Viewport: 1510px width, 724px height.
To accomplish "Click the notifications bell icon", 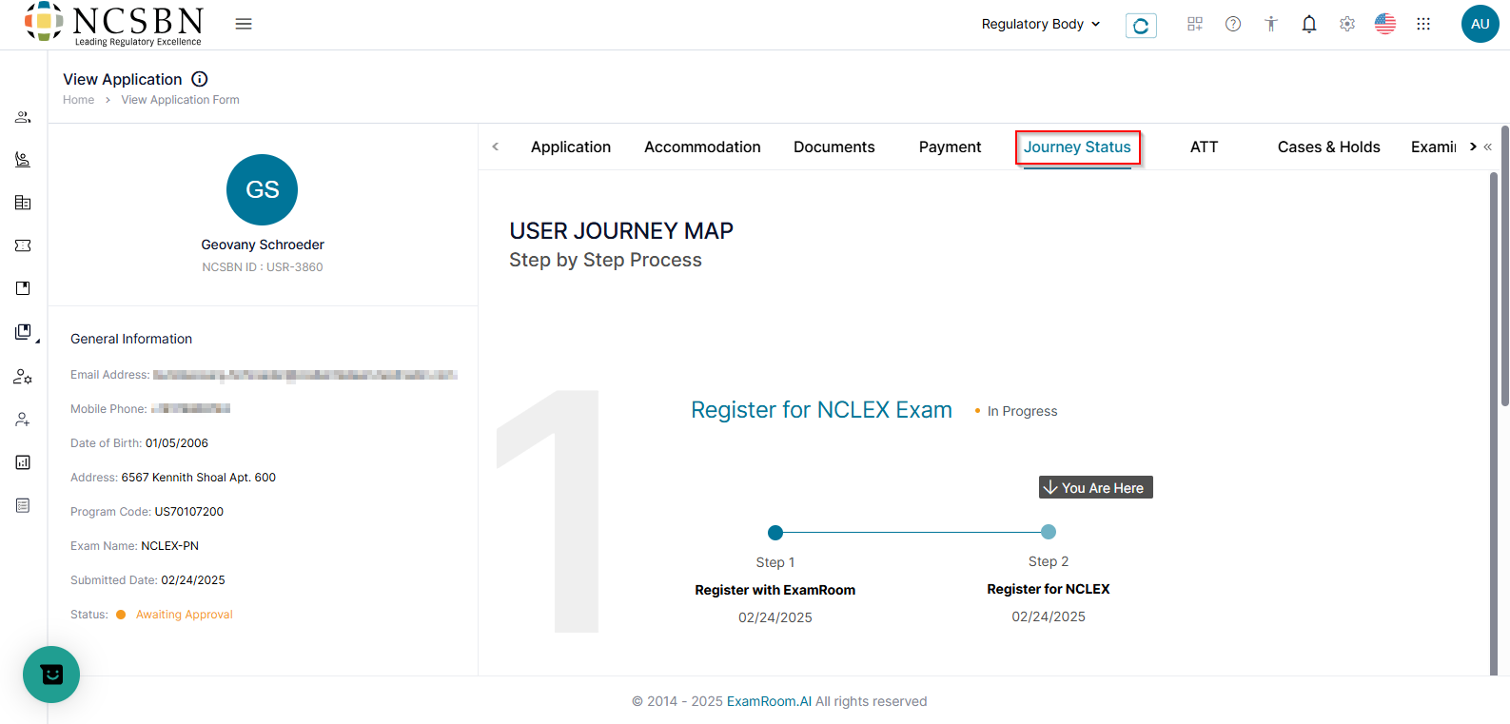I will (1309, 24).
